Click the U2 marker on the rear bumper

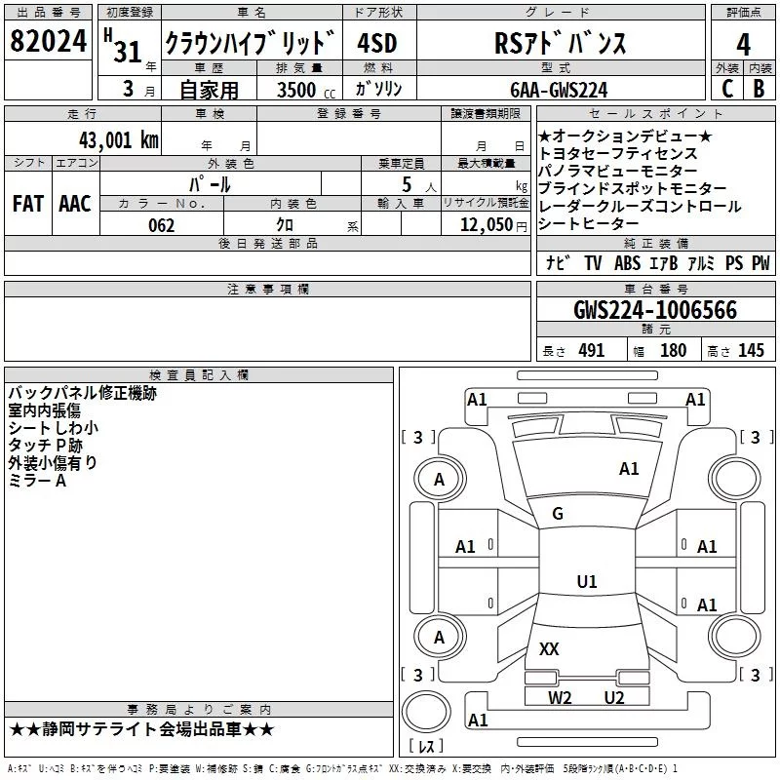tap(613, 697)
